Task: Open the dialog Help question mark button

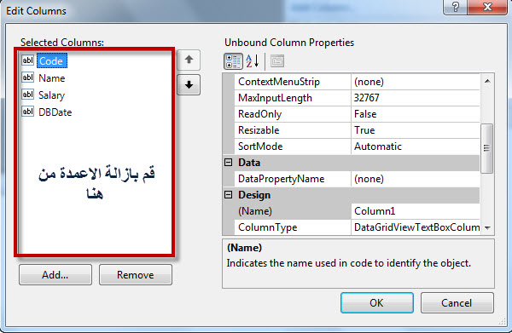Action: pyautogui.click(x=456, y=7)
